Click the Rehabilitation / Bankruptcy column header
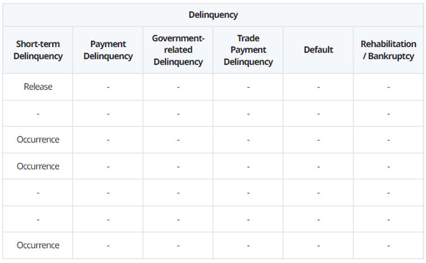The image size is (426, 263). (388, 50)
